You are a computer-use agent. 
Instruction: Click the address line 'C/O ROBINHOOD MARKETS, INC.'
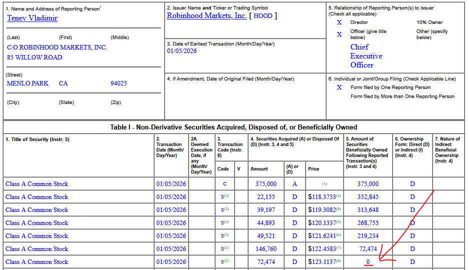click(57, 47)
